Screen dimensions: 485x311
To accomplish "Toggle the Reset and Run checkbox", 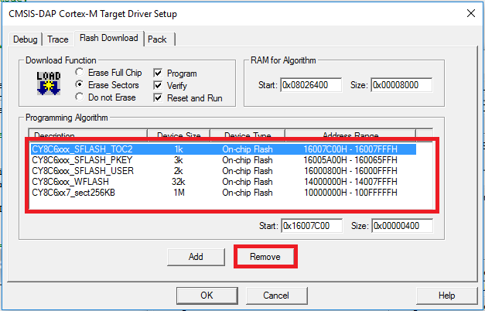I will [x=158, y=97].
